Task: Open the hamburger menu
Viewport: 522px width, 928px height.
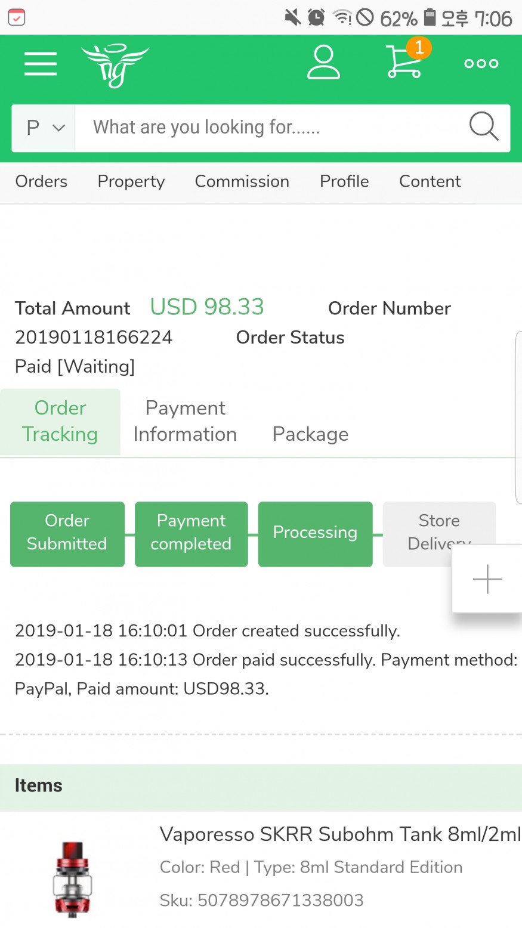Action: (x=41, y=64)
